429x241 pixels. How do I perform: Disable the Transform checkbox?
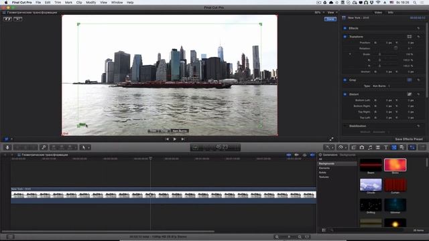[345, 37]
